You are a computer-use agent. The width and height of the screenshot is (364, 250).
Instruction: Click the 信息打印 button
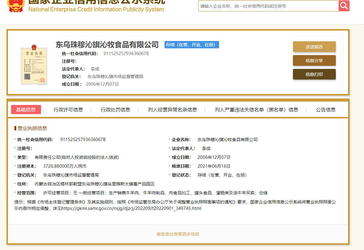click(x=314, y=74)
